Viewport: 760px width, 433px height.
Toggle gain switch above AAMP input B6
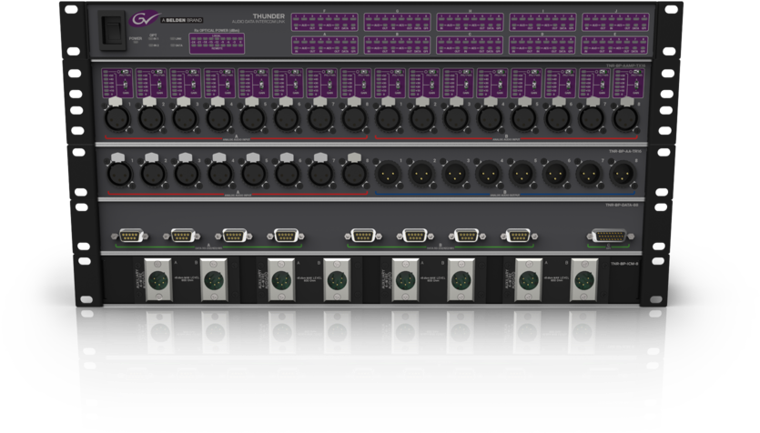click(x=568, y=85)
